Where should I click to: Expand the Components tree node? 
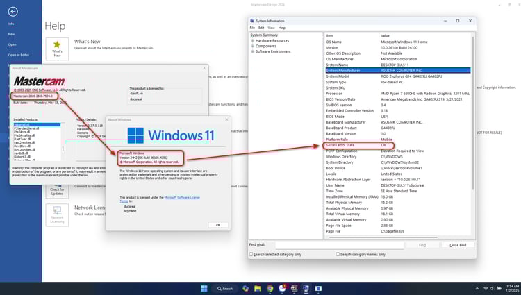tap(253, 46)
